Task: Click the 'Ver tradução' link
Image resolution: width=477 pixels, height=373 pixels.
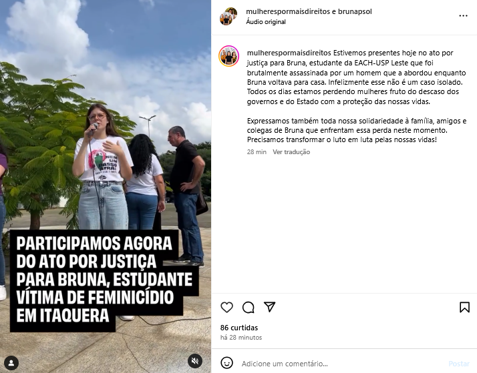Action: pos(291,152)
